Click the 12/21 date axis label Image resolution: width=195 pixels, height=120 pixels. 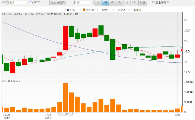pyautogui.click(x=7, y=115)
